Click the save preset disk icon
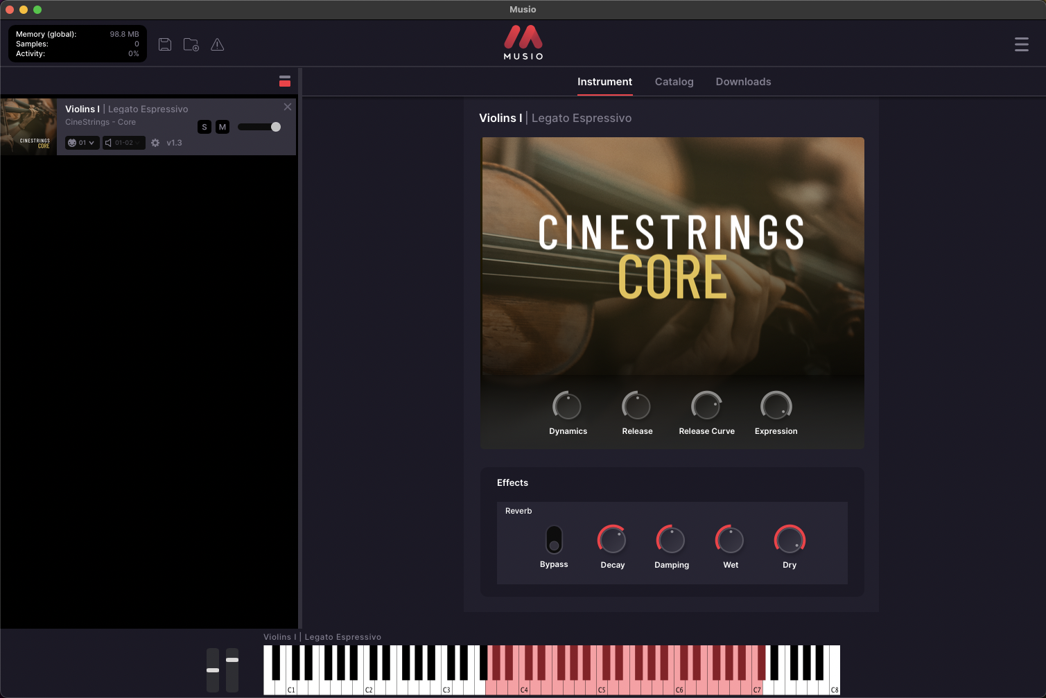This screenshot has height=698, width=1046. (165, 44)
